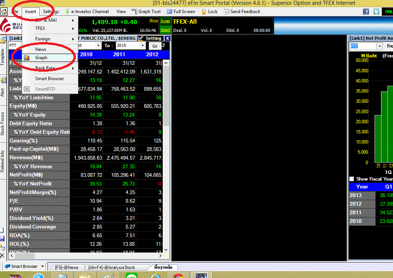This screenshot has height=278, width=393.
Task: Open the Template side tab
Action: coord(2,57)
